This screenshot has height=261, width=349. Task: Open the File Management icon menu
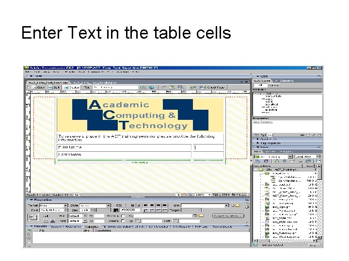(x=143, y=87)
